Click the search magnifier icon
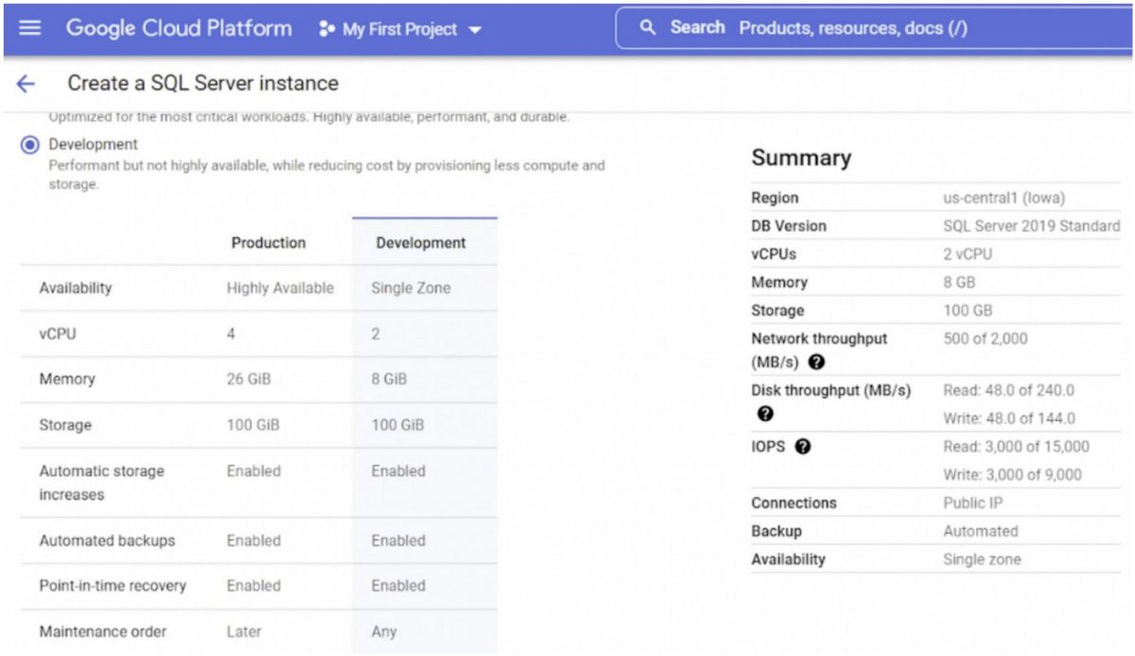The width and height of the screenshot is (1135, 656). click(x=648, y=27)
